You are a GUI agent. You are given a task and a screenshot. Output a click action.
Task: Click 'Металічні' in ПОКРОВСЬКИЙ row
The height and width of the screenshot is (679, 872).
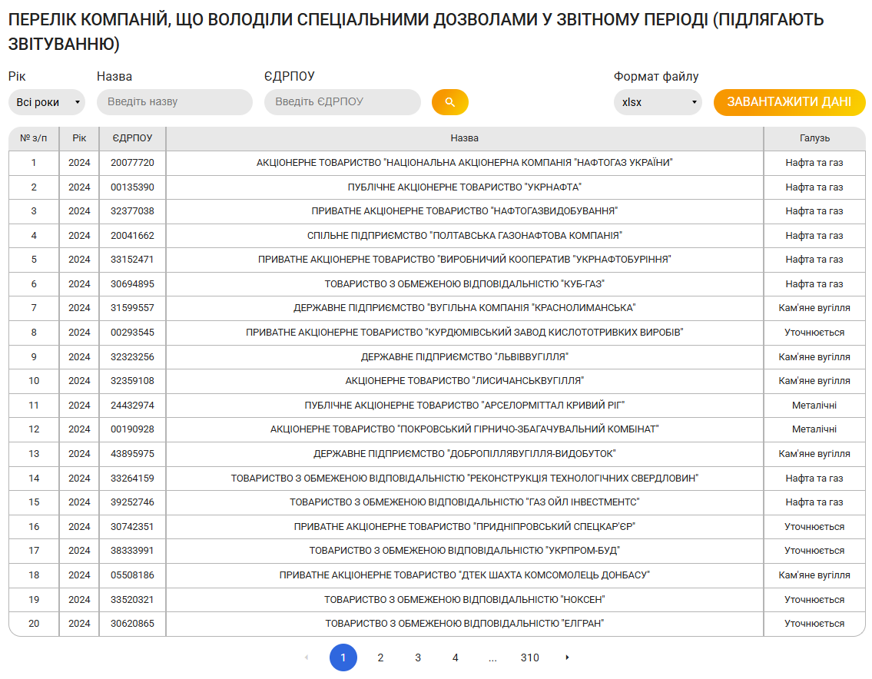[x=814, y=429]
